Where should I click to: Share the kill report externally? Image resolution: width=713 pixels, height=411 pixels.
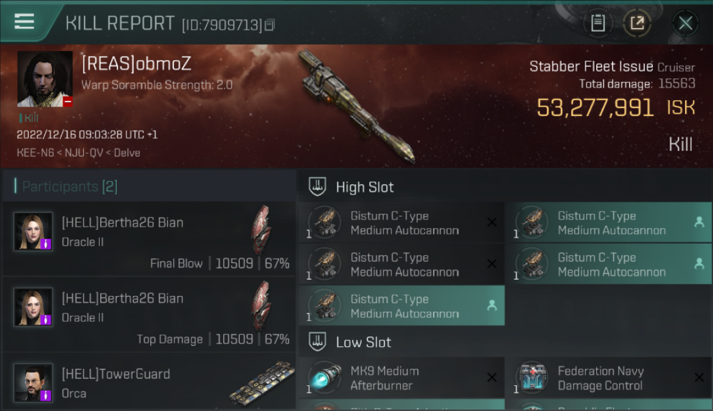pyautogui.click(x=637, y=23)
